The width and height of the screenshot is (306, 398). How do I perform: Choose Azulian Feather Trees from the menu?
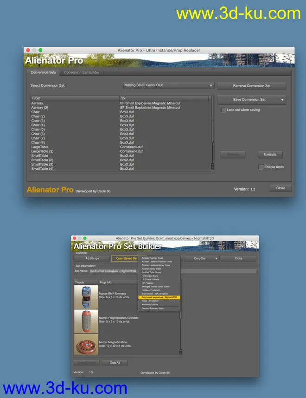click(153, 258)
